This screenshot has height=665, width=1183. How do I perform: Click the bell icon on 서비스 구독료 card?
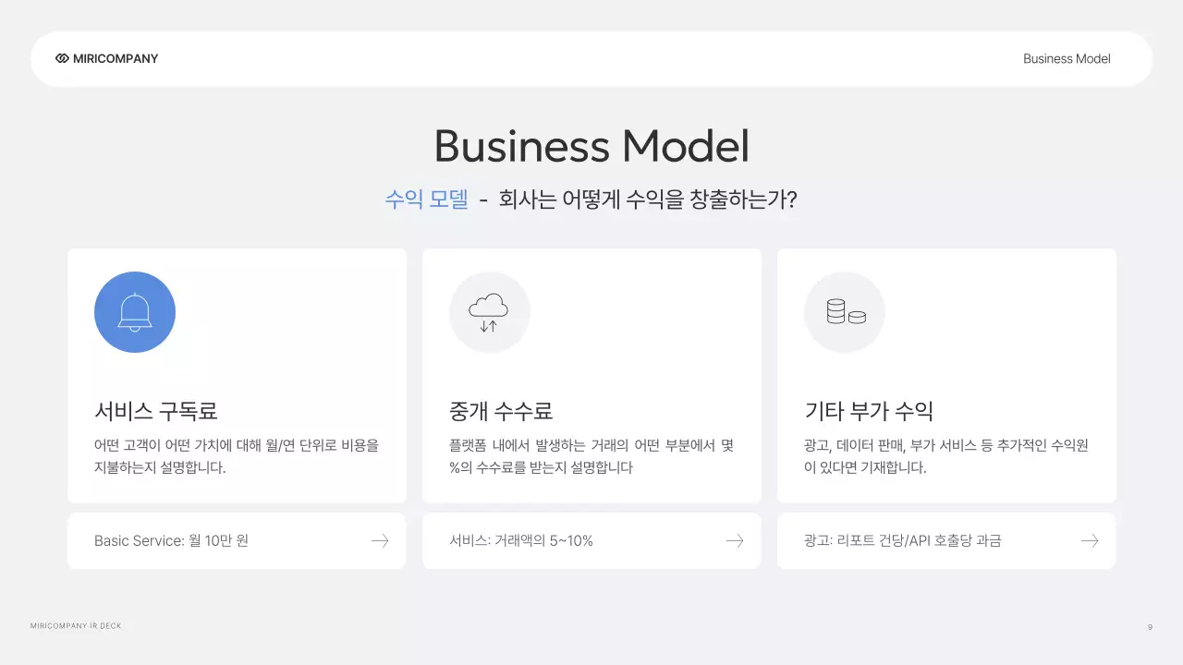click(x=135, y=312)
